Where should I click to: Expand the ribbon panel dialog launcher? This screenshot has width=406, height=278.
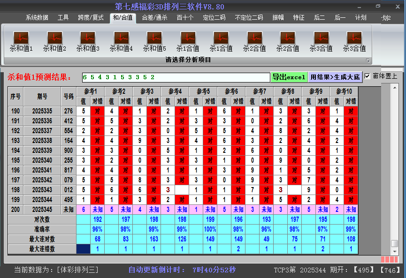pos(368,60)
